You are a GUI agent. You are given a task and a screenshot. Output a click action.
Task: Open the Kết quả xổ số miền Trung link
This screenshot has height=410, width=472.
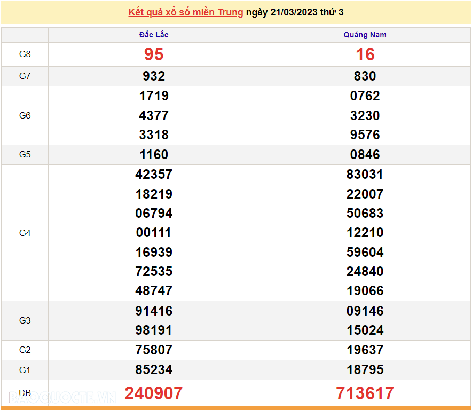click(185, 12)
